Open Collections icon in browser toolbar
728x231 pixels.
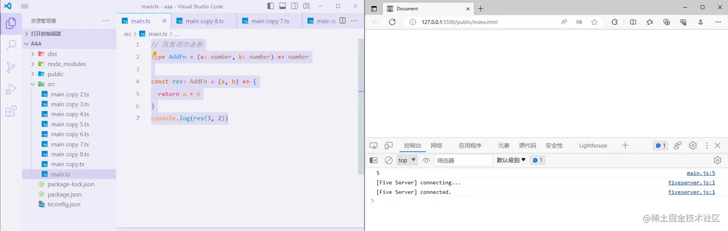click(x=667, y=22)
